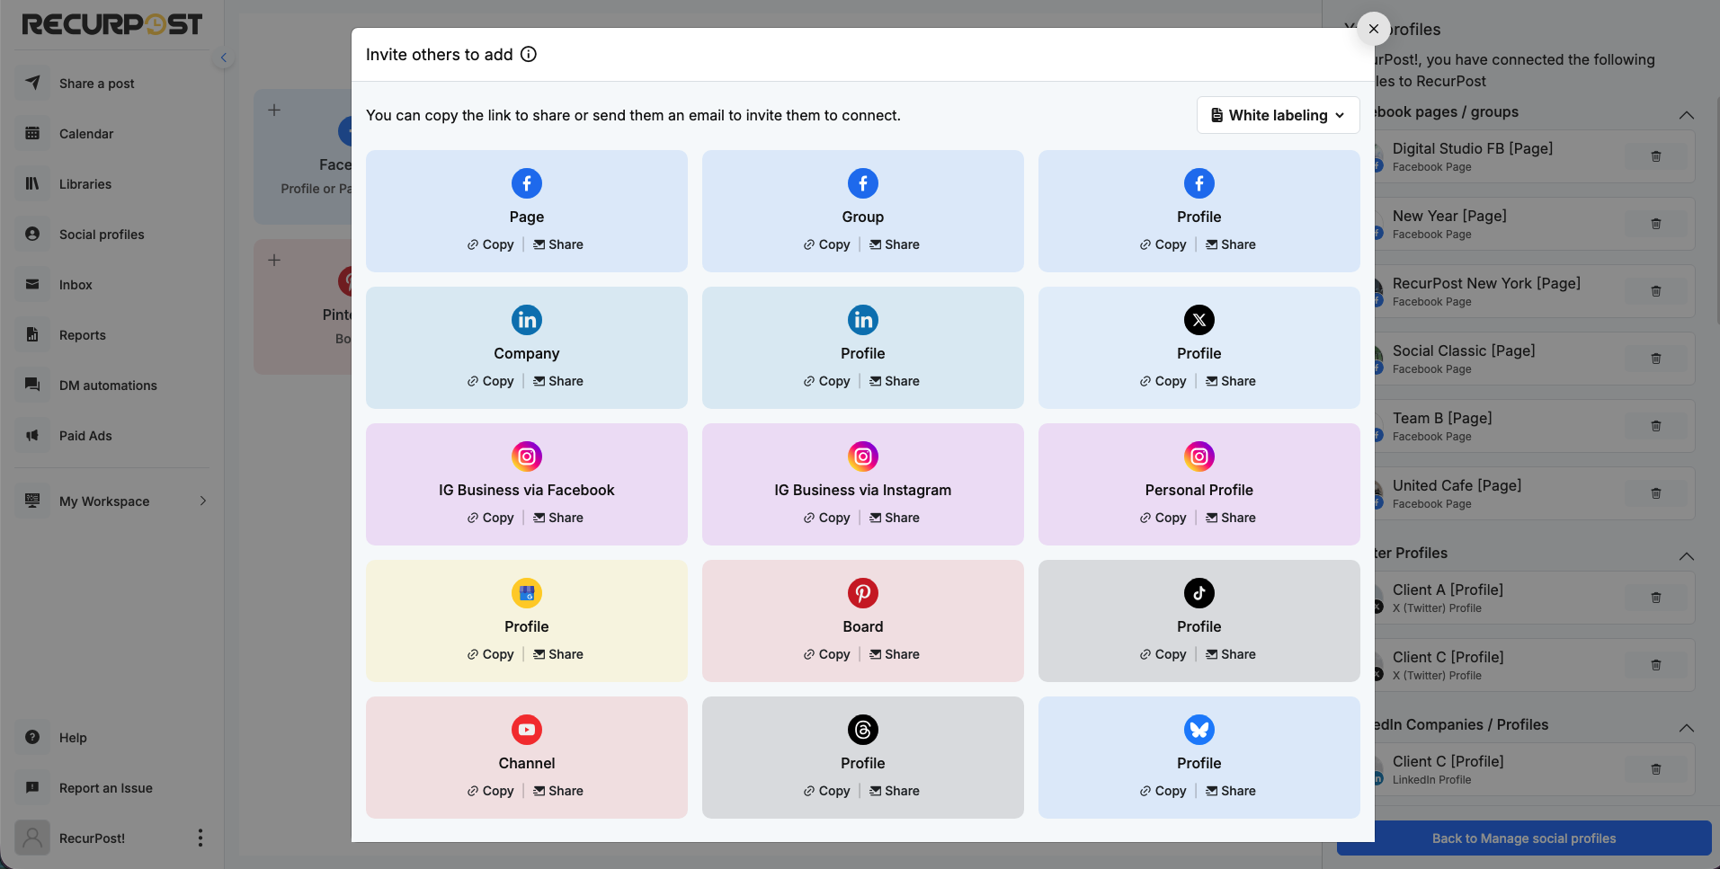Image resolution: width=1720 pixels, height=869 pixels.
Task: Click the LinkedIn Company card icon
Action: coord(527,320)
